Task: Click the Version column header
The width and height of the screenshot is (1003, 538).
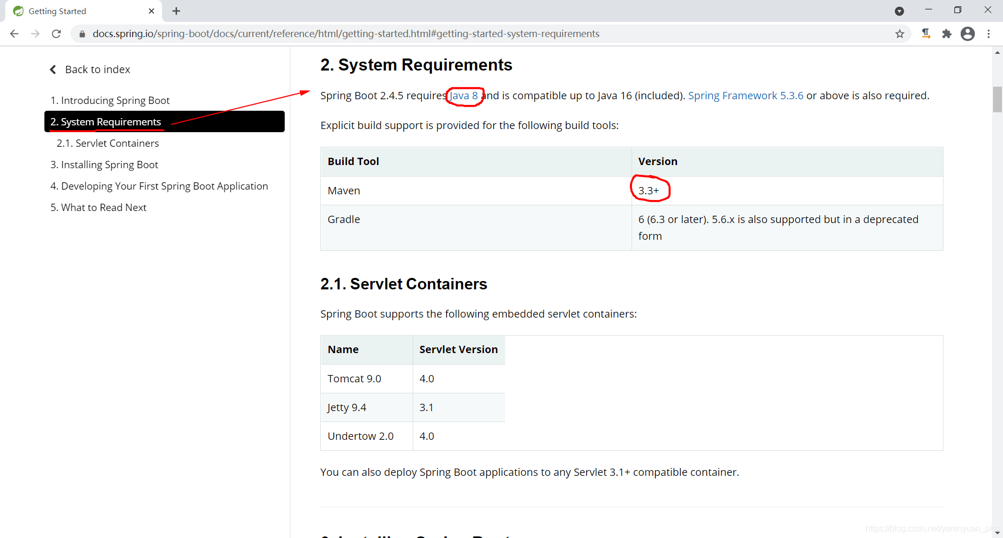Action: tap(787, 161)
